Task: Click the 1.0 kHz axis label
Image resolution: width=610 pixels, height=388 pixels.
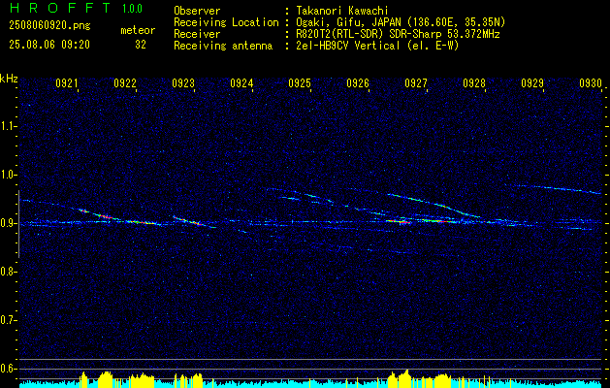Action: pyautogui.click(x=8, y=175)
